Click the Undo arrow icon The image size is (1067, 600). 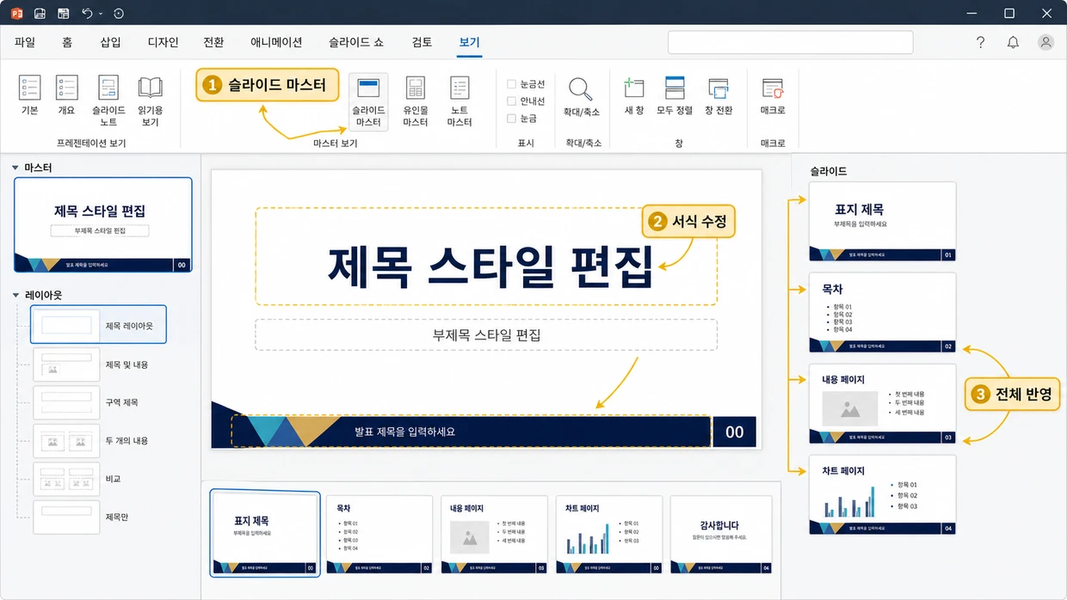(x=87, y=13)
